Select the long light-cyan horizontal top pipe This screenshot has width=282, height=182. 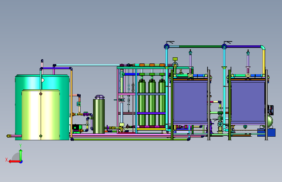[88, 65]
